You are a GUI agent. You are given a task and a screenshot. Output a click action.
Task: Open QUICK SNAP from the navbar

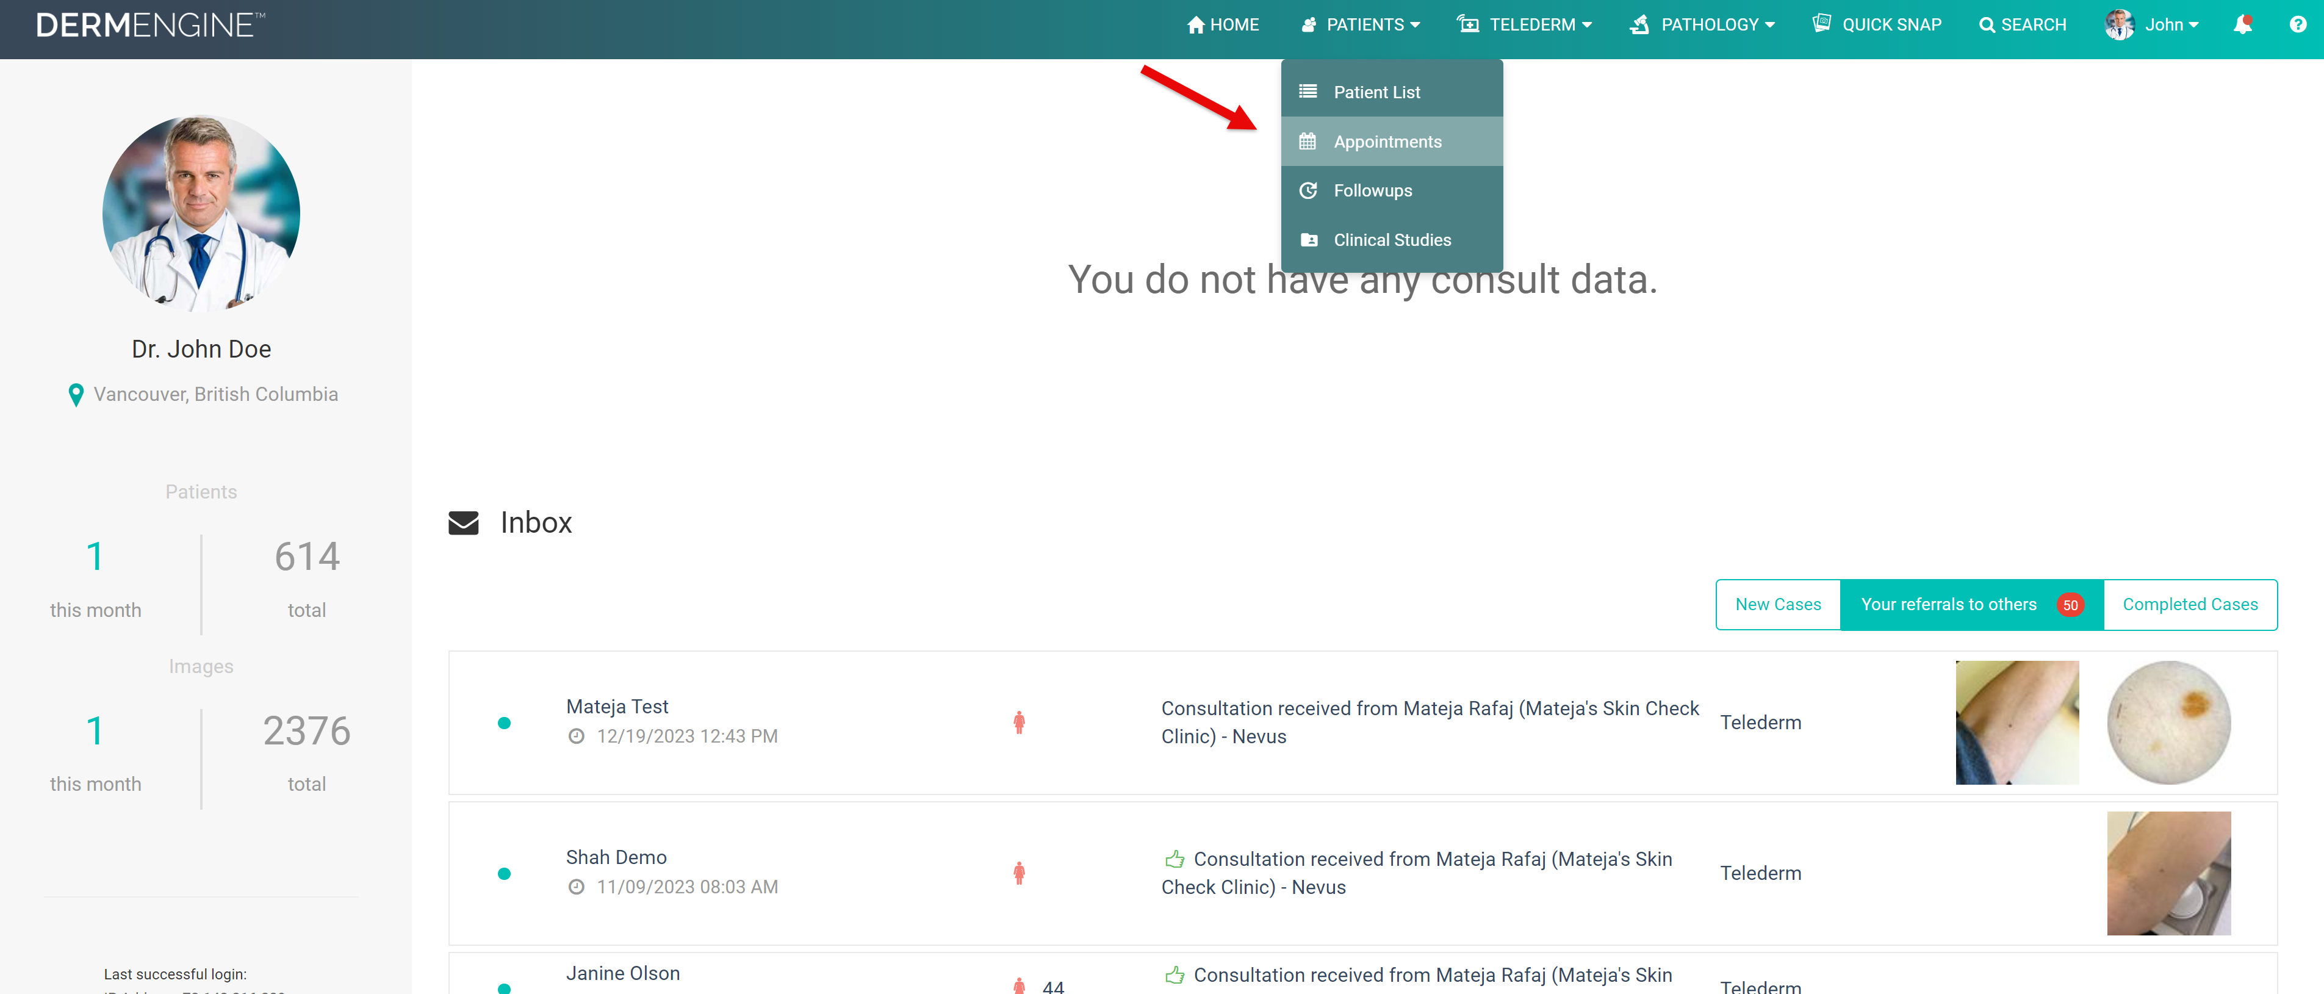click(x=1877, y=25)
